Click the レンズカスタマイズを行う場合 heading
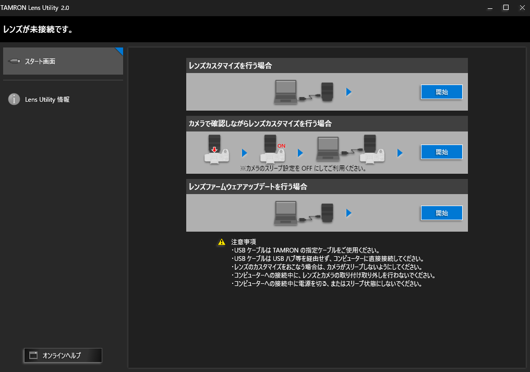The image size is (530, 372). (x=230, y=66)
